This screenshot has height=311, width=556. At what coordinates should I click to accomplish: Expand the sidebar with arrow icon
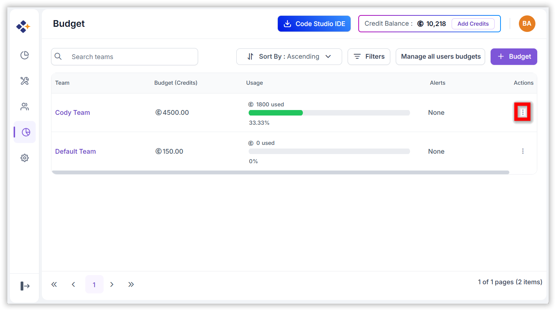click(25, 286)
